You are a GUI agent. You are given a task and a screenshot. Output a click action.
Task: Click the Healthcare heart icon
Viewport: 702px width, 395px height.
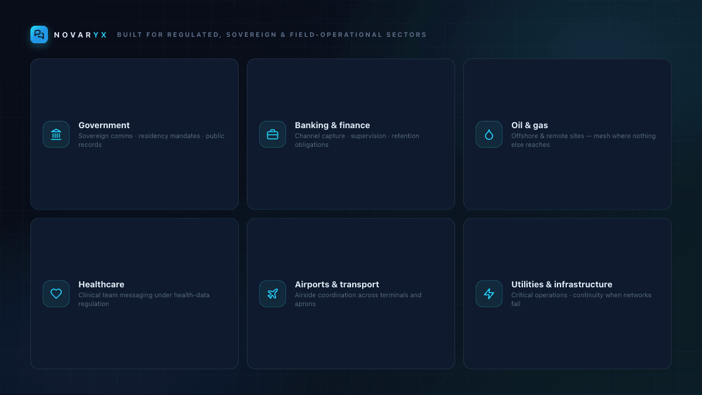(56, 294)
